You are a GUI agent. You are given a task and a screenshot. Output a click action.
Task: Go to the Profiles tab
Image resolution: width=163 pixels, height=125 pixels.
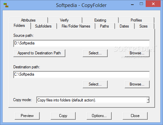pos(136,20)
